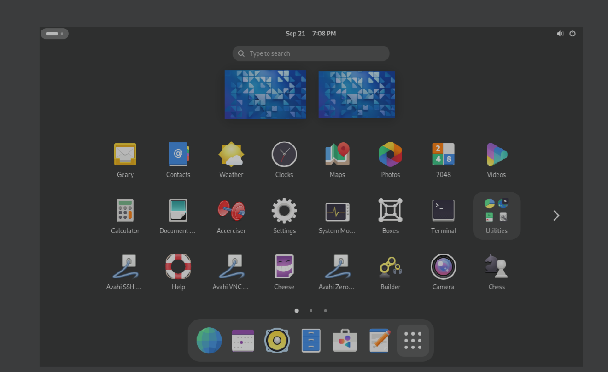Viewport: 608px width, 372px height.
Task: Launch the Software store from the dock
Action: (345, 340)
